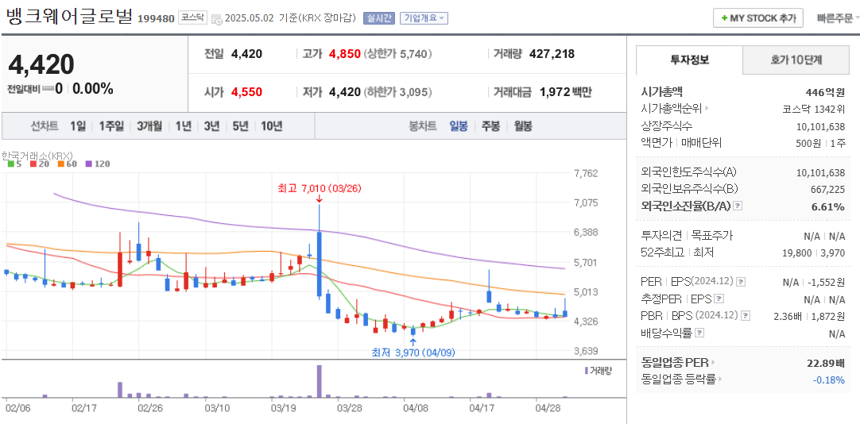Click the 거래량 value 427,218
Screen dimensions: 864x424
[x=552, y=54]
